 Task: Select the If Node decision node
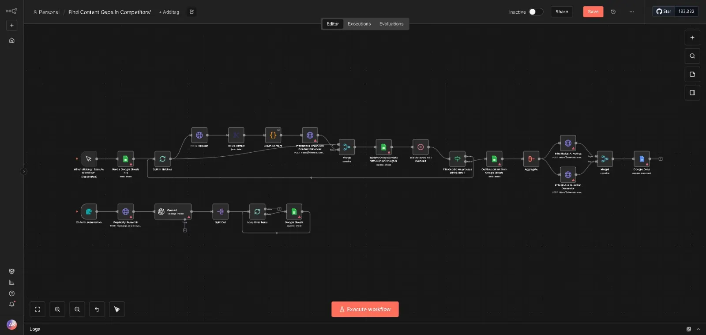(x=457, y=159)
